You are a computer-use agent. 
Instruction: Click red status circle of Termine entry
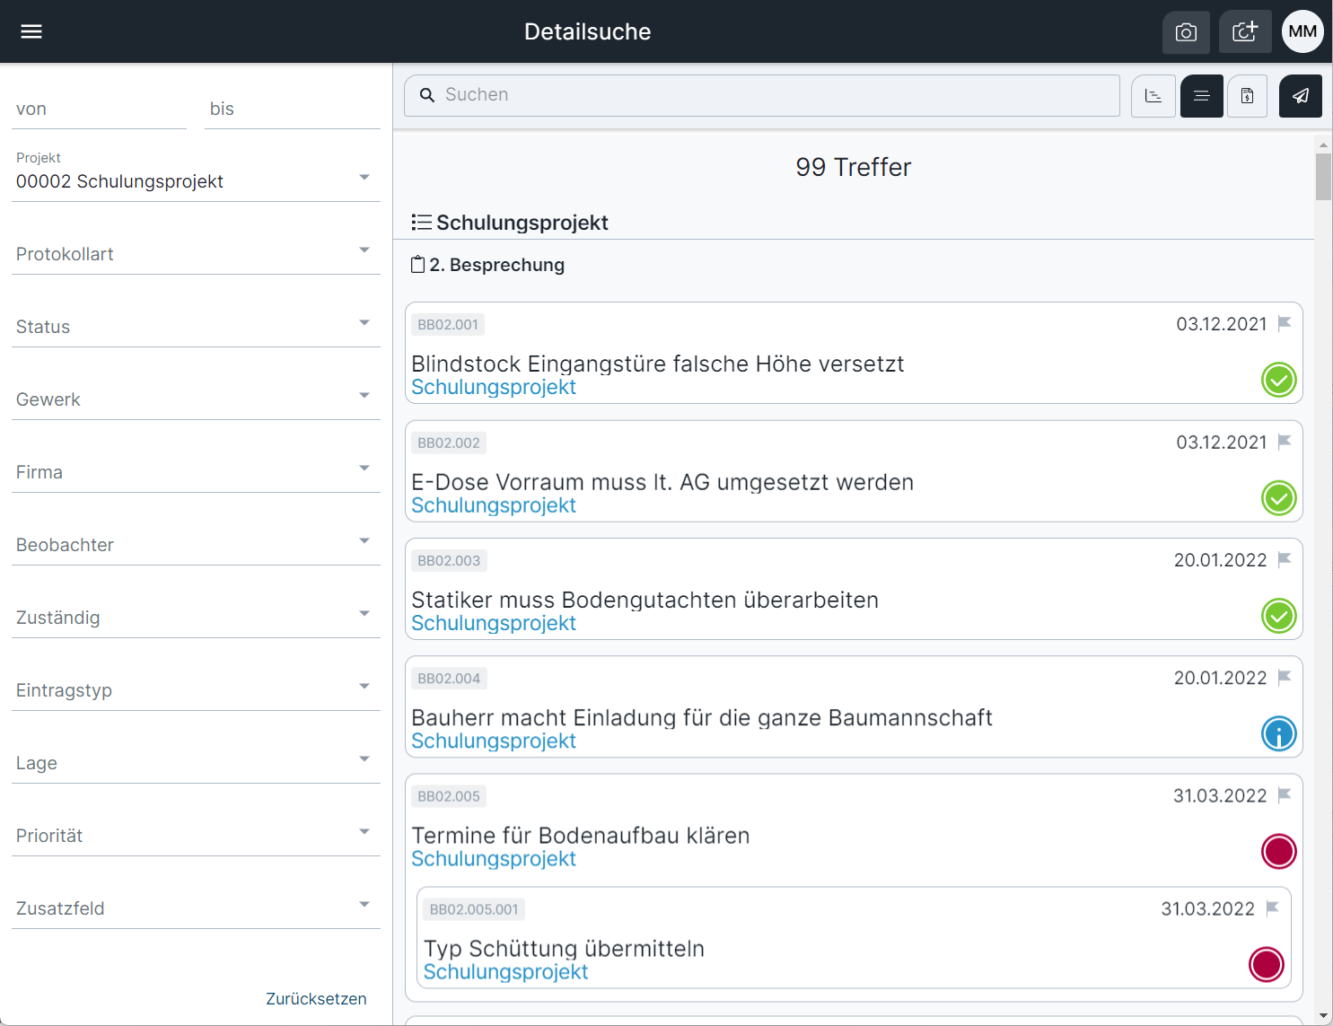pos(1279,851)
